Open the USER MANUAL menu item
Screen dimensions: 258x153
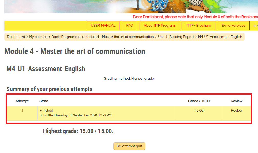[103, 26]
